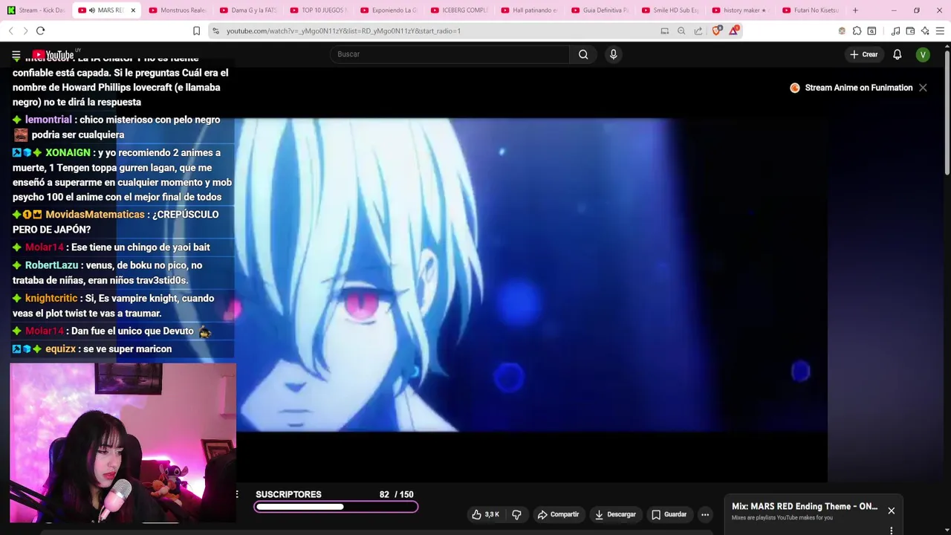The width and height of the screenshot is (951, 535).
Task: Switch to the Smile HD Sub Esp tab
Action: [670, 10]
